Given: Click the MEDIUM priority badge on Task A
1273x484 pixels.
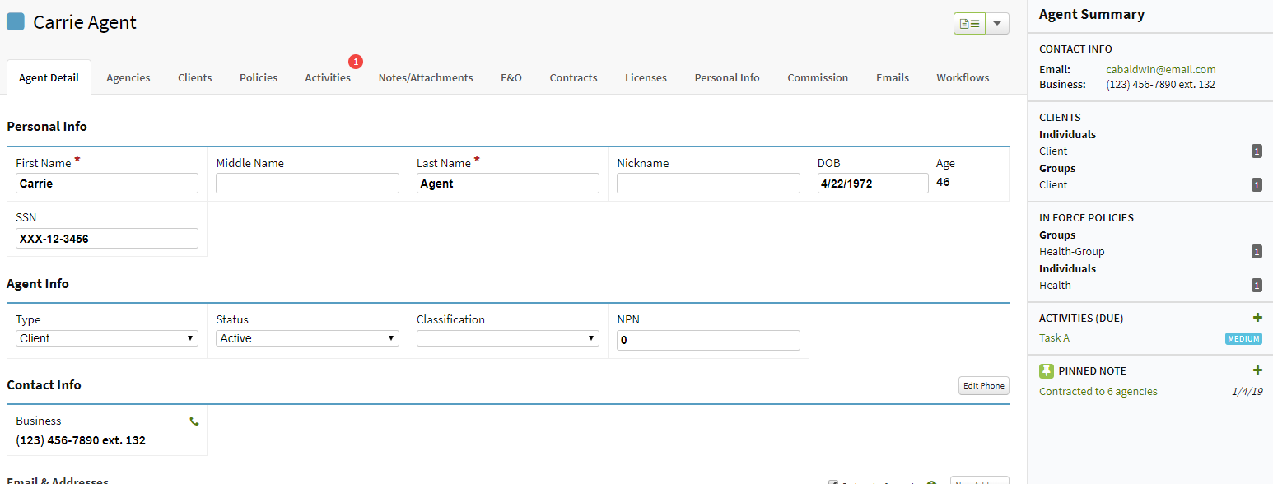Looking at the screenshot, I should (x=1243, y=338).
